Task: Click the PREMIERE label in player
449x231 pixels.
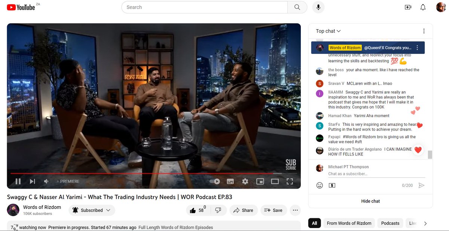Action: [70, 182]
